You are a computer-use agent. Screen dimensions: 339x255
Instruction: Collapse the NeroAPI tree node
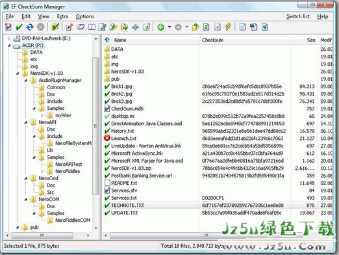coord(26,122)
